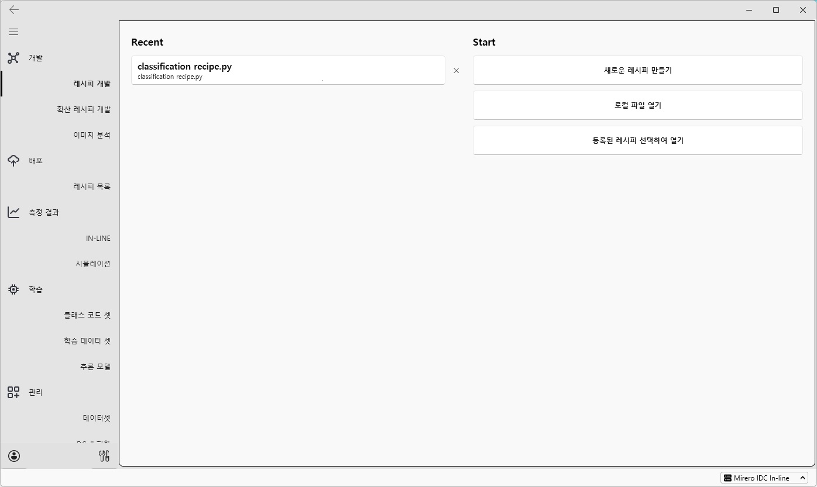Open the 개발 section via its network icon

coord(13,58)
